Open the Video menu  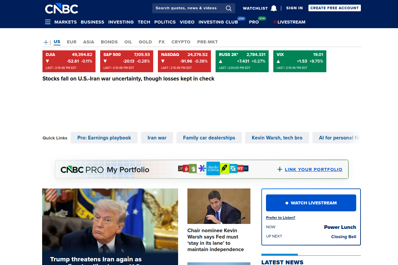pos(187,22)
